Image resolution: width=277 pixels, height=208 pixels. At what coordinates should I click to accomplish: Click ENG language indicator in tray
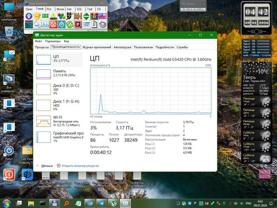tap(248, 204)
